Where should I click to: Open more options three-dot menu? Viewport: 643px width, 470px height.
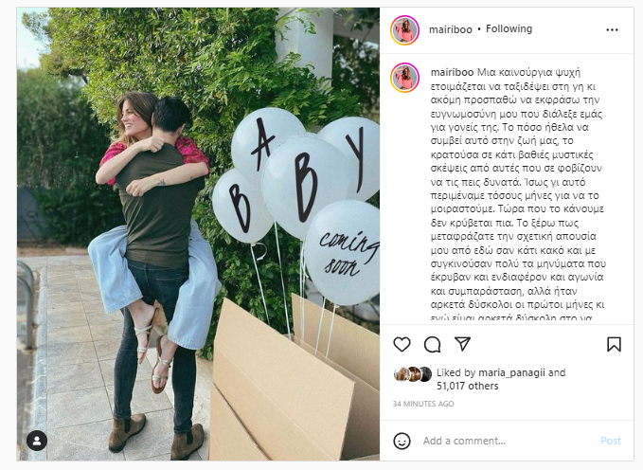click(612, 30)
